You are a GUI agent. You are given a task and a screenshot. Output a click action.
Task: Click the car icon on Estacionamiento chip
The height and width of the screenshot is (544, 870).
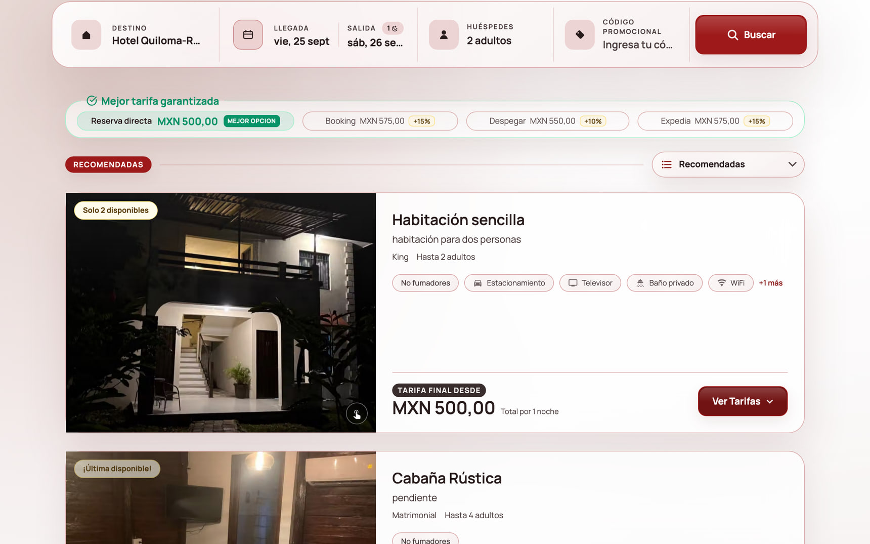[477, 283]
